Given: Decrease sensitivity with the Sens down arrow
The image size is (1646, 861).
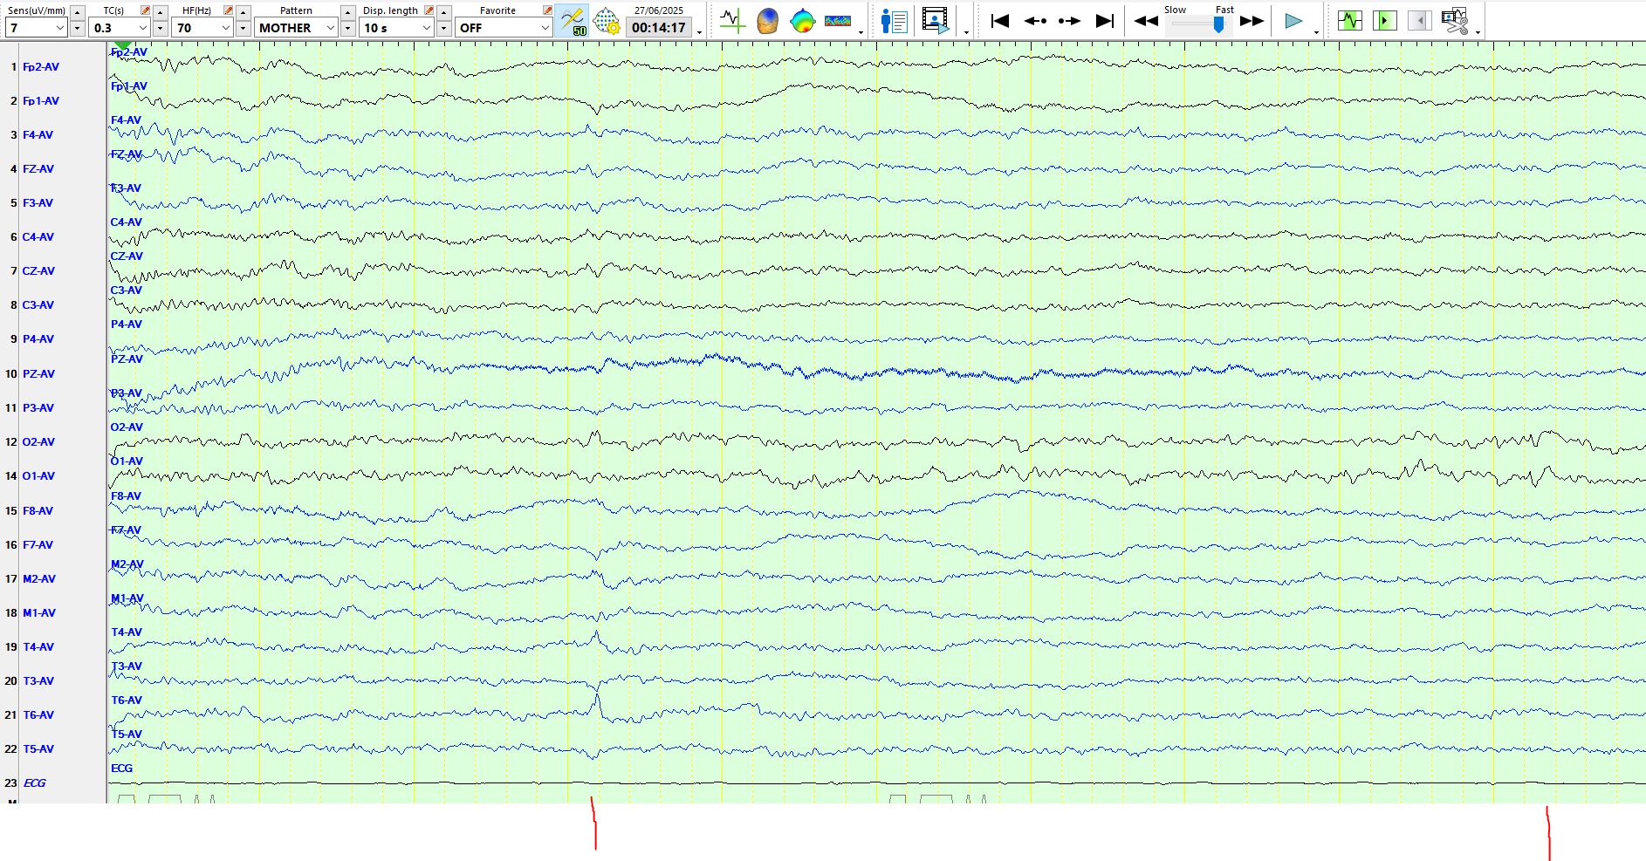Looking at the screenshot, I should coord(77,28).
